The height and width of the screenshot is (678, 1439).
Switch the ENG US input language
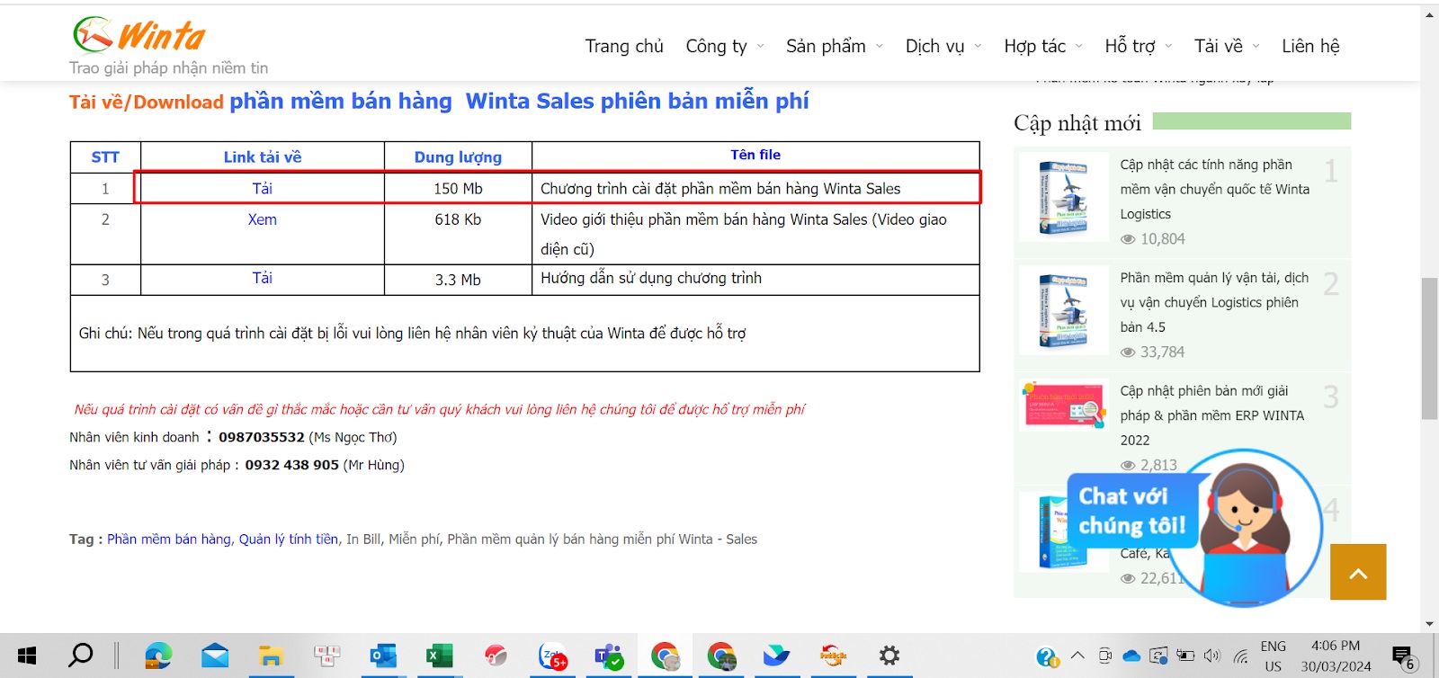tap(1273, 656)
